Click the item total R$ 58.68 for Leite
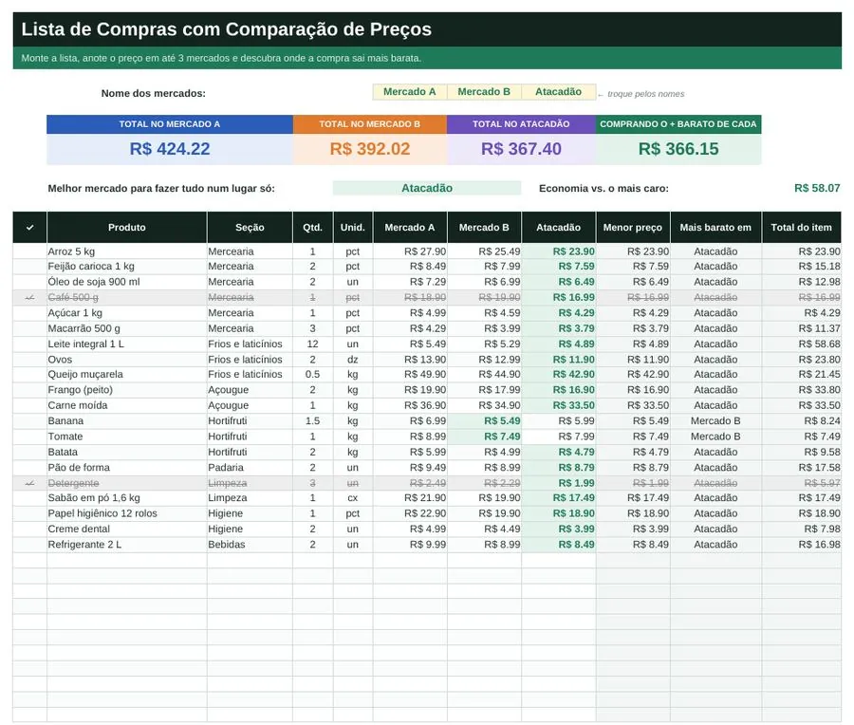The width and height of the screenshot is (854, 725). 802,344
